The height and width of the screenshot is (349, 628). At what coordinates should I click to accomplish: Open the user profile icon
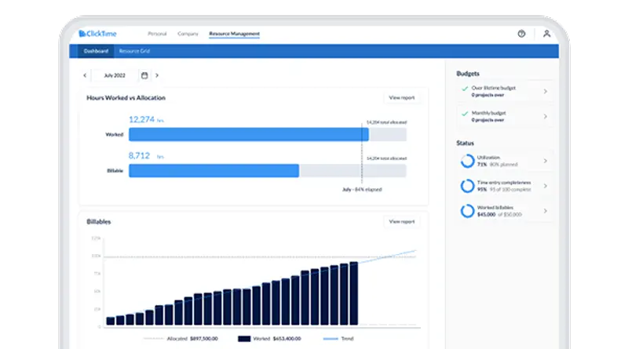546,34
